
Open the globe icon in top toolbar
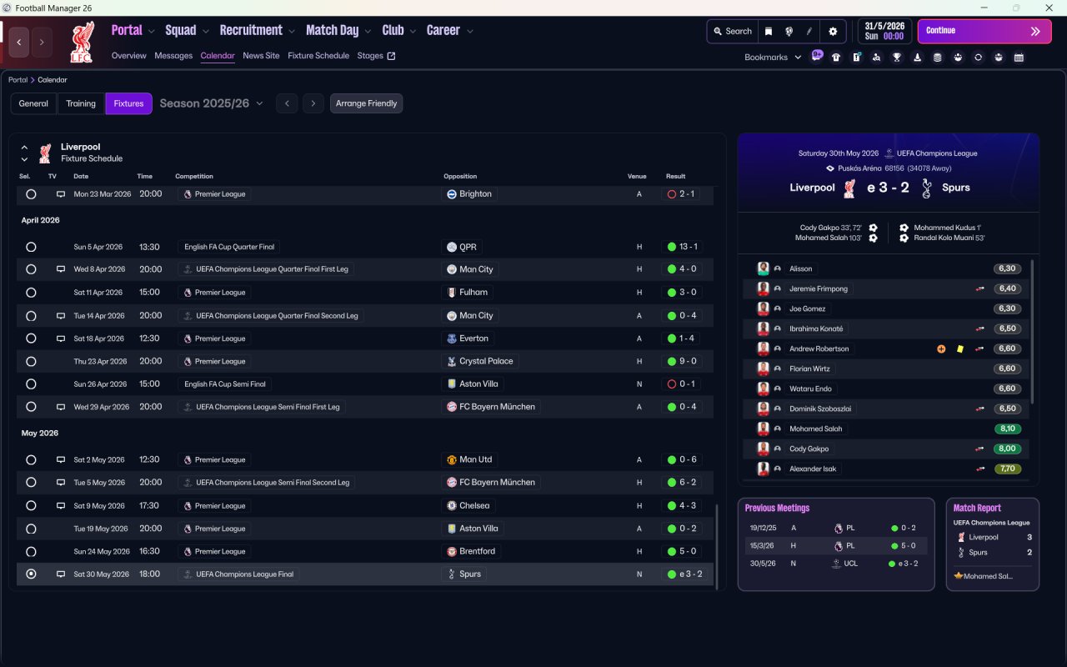789,32
